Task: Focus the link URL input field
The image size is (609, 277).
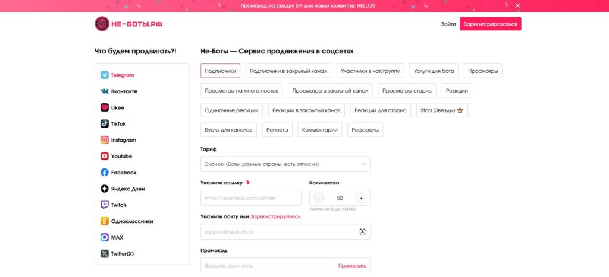Action: coord(251,198)
